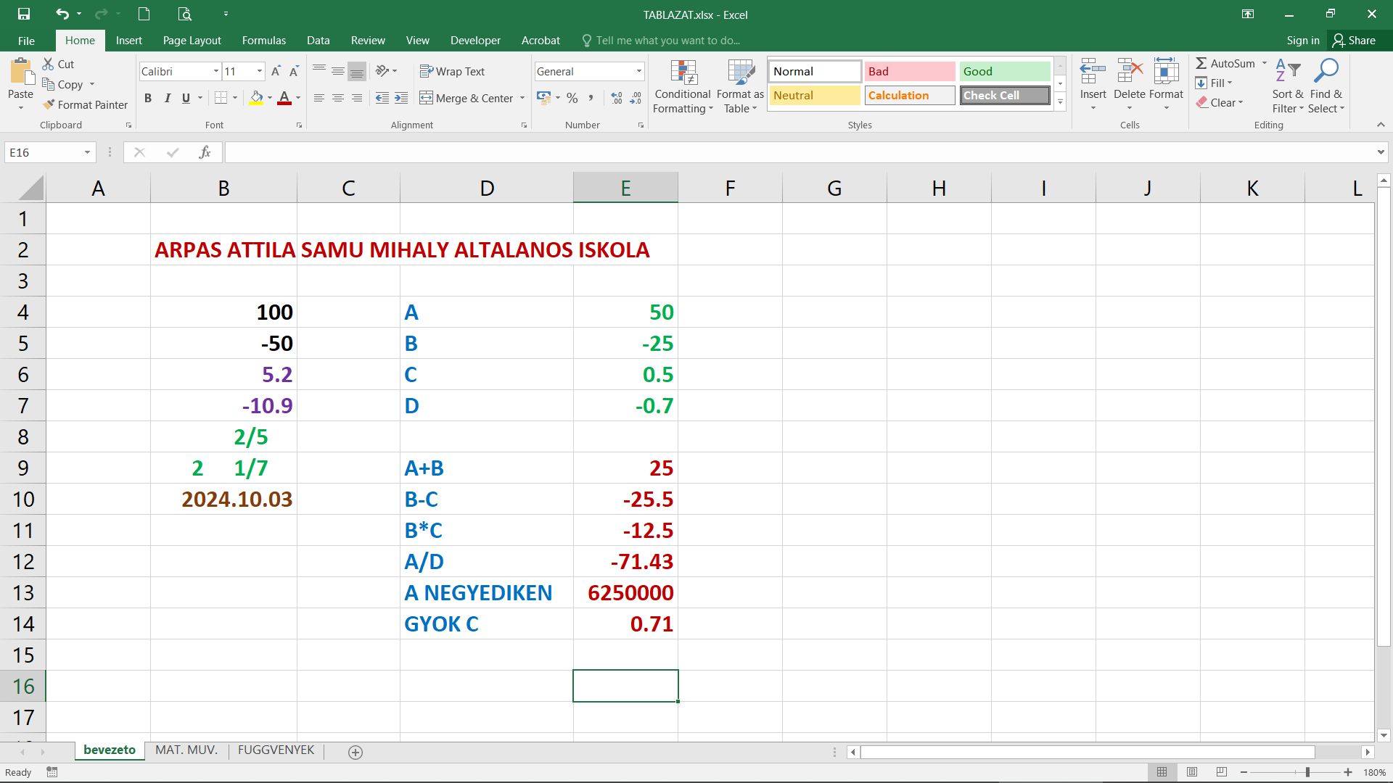
Task: Click the Percent Style icon
Action: click(x=572, y=98)
